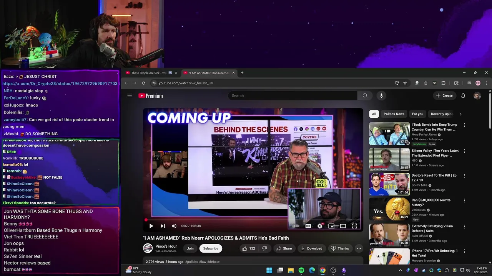Image resolution: width=492 pixels, height=276 pixels.
Task: Open the YouTube account avatar menu
Action: click(477, 95)
